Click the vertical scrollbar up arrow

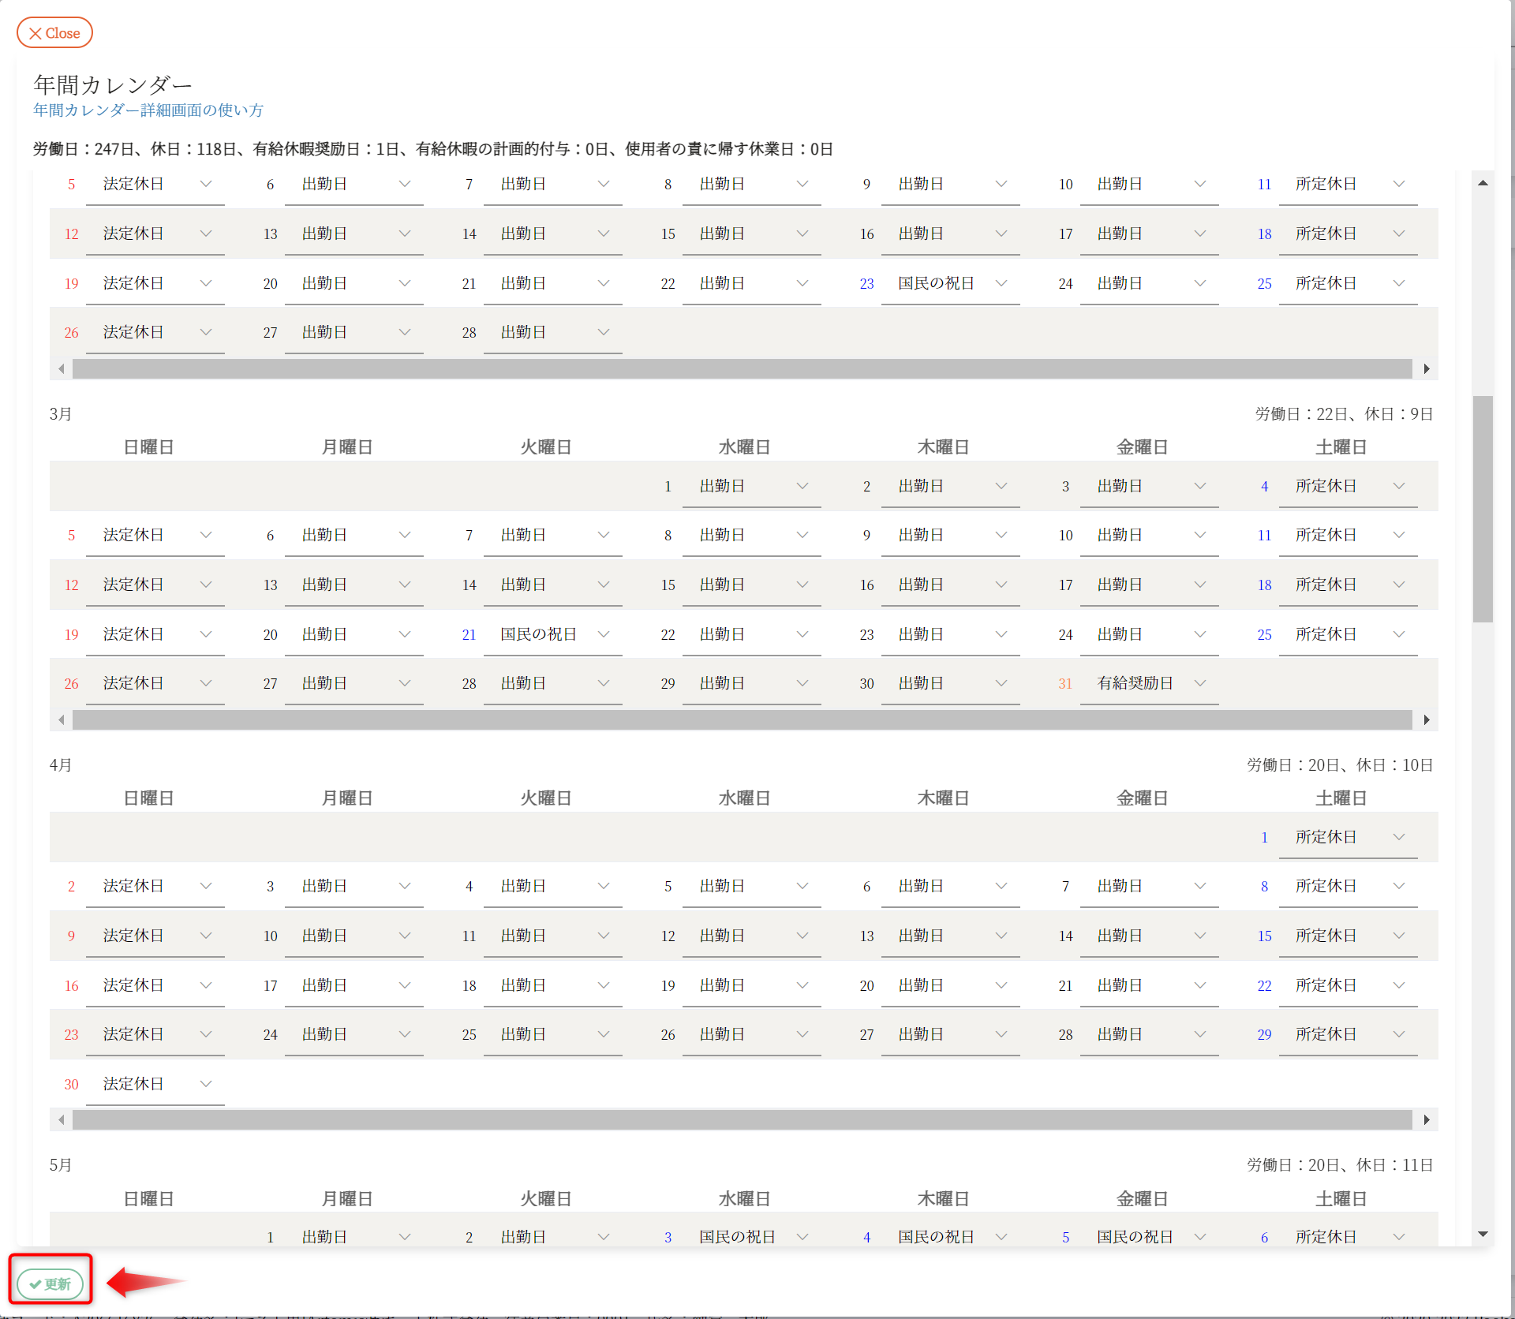point(1483,183)
